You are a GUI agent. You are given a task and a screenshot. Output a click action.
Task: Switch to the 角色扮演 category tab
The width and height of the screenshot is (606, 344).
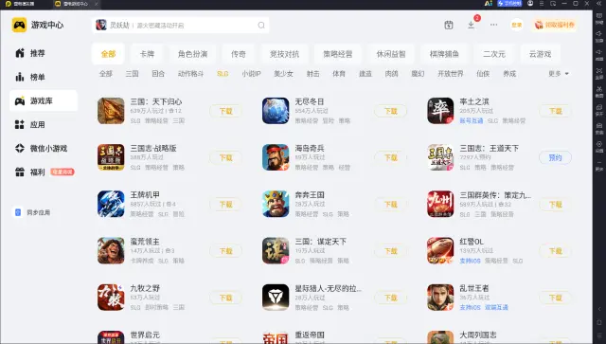192,54
